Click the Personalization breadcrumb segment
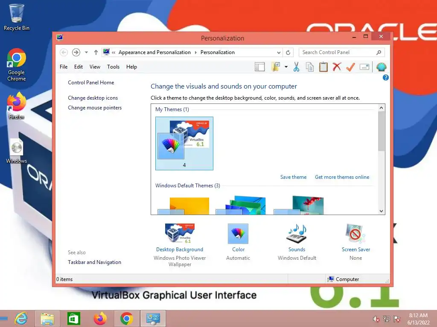 (x=217, y=52)
